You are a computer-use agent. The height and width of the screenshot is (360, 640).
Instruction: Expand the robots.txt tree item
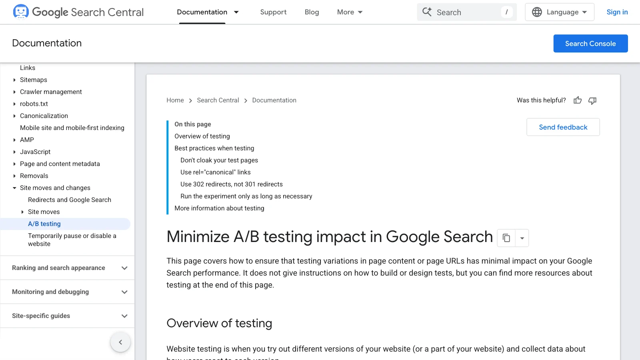coord(14,104)
